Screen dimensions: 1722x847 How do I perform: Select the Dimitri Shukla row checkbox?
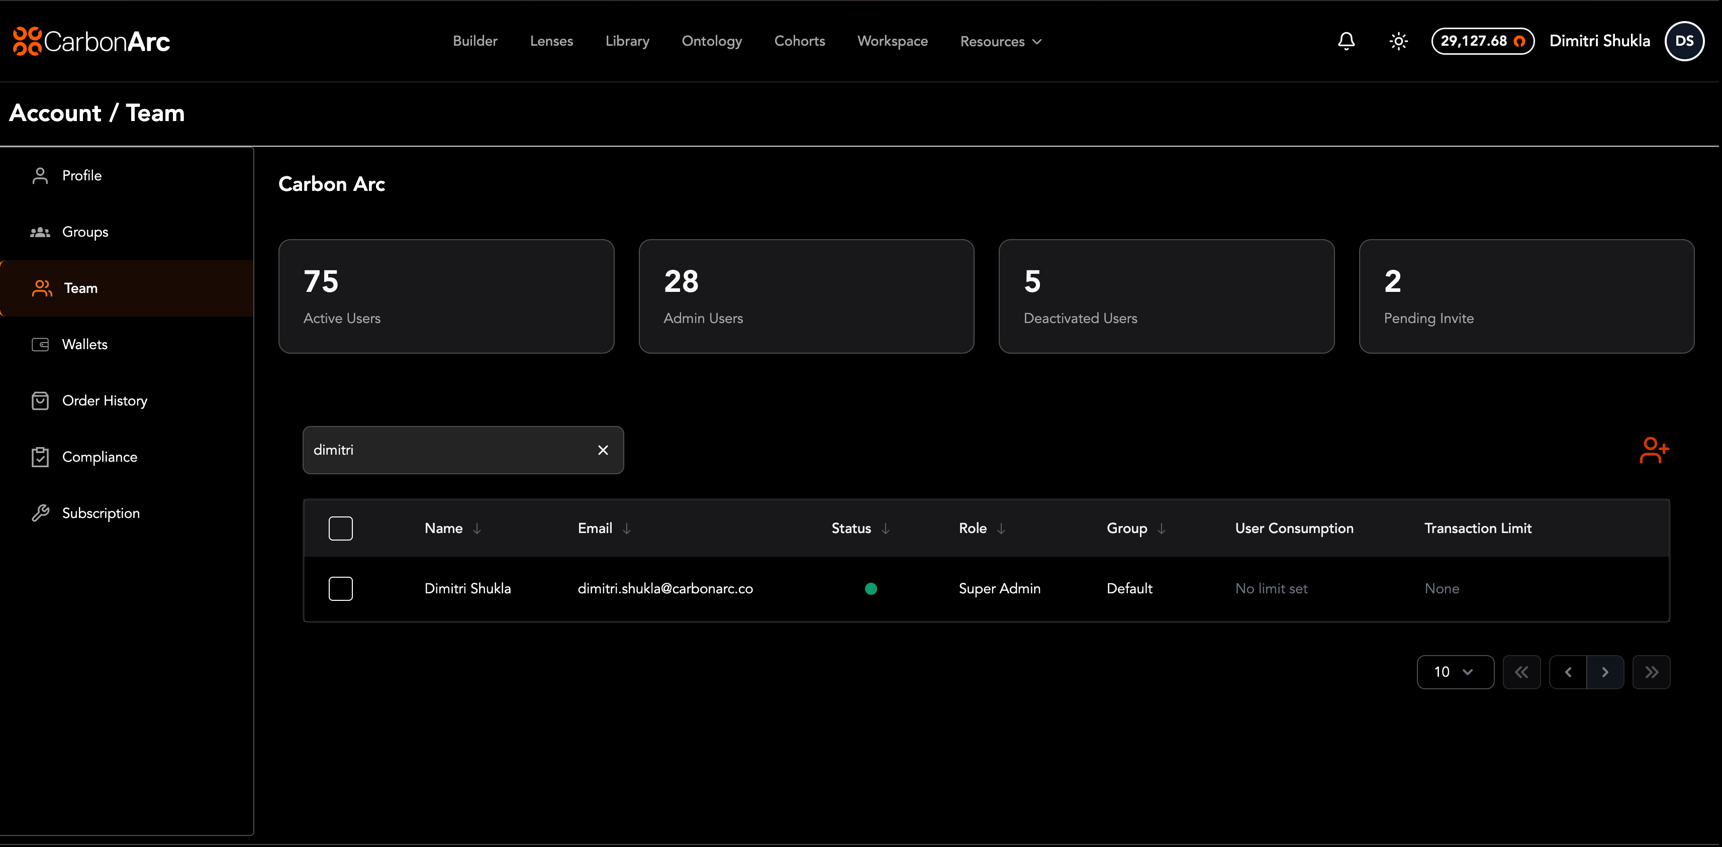tap(340, 588)
